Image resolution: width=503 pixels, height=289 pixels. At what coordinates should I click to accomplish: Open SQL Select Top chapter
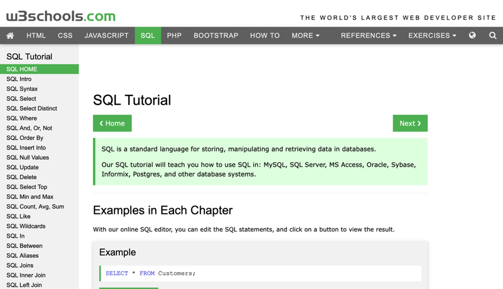click(x=27, y=187)
